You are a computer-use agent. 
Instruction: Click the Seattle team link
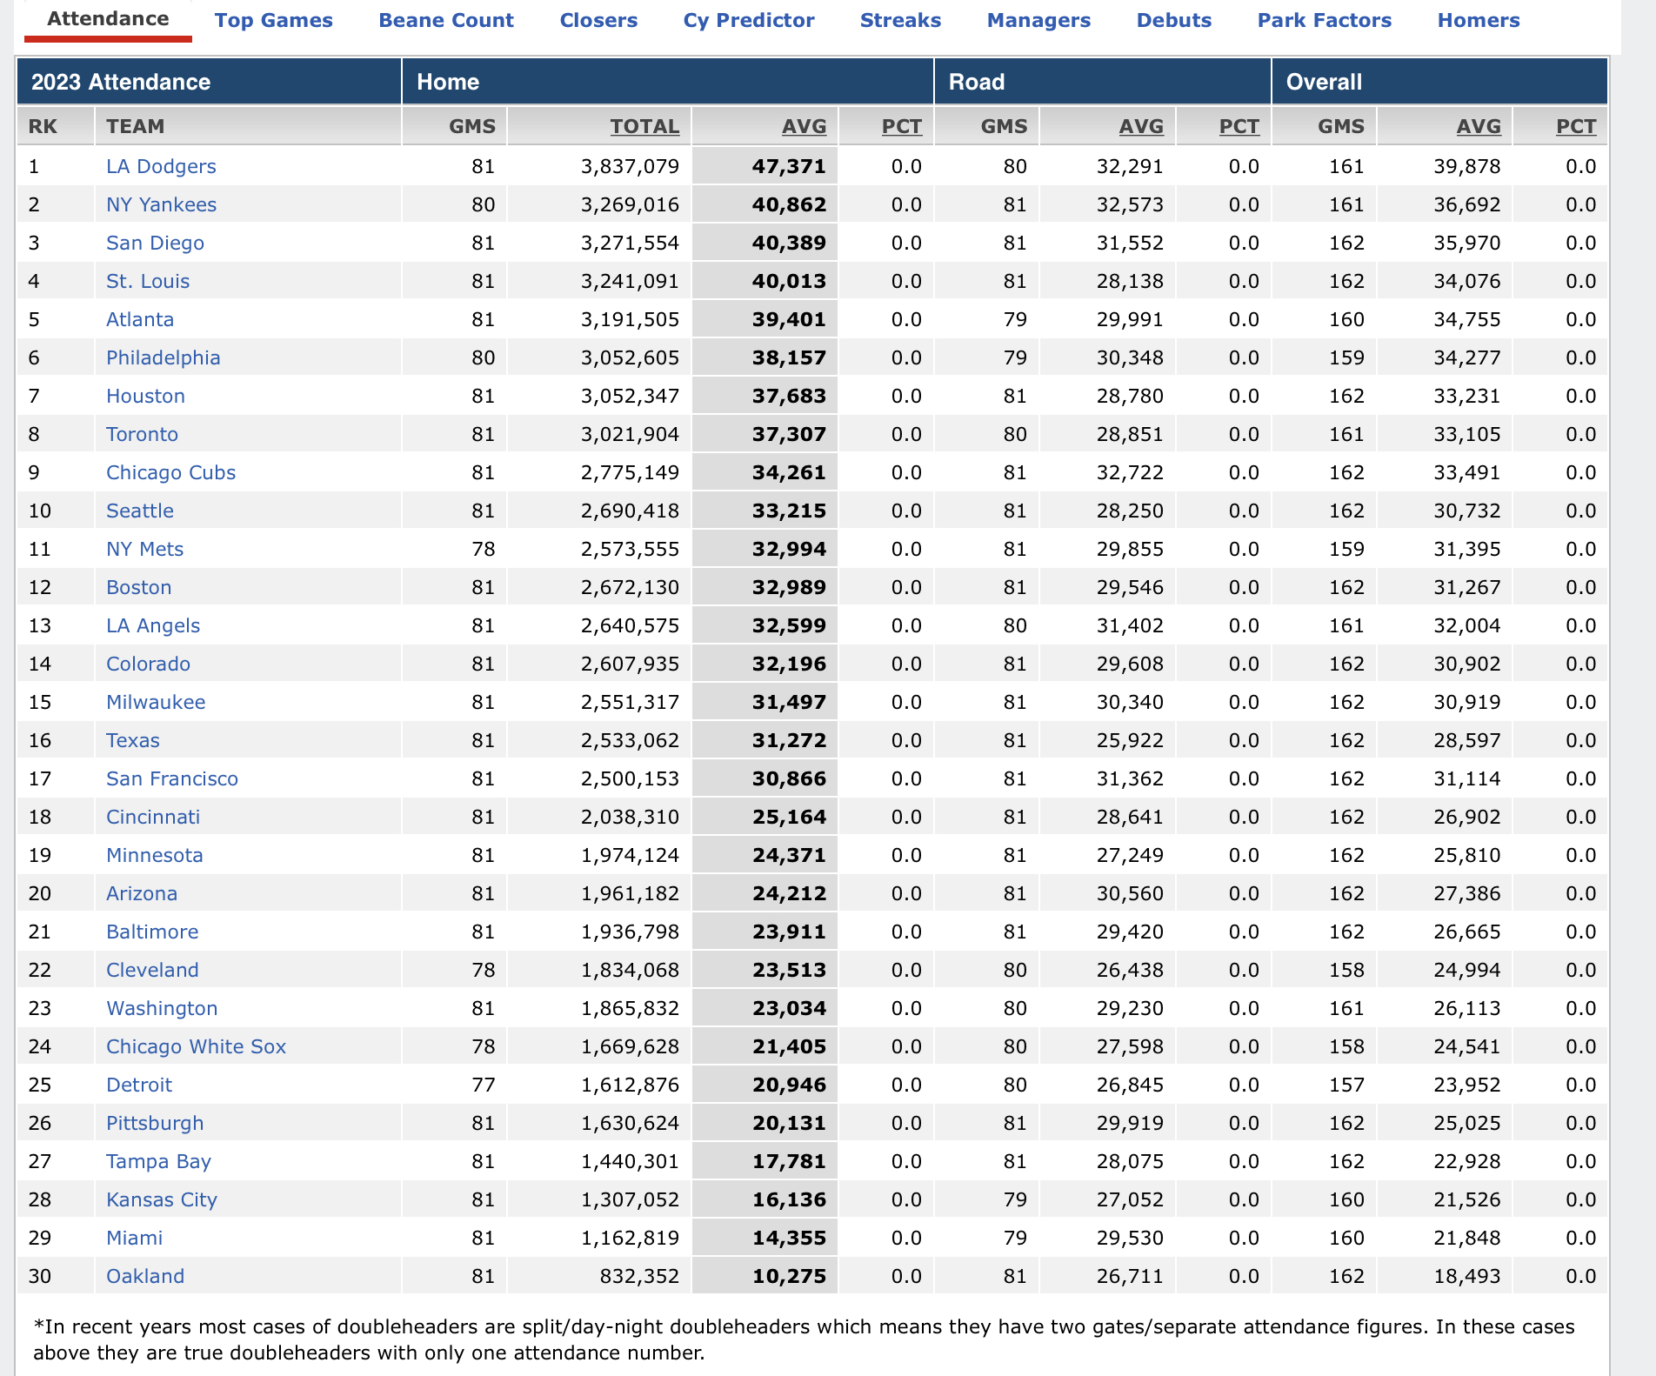coord(140,511)
